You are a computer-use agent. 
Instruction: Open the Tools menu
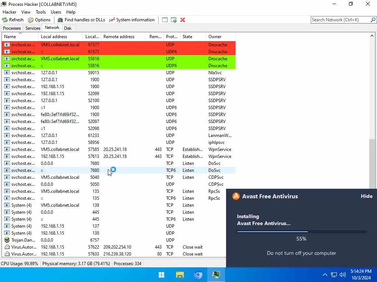pyautogui.click(x=40, y=12)
